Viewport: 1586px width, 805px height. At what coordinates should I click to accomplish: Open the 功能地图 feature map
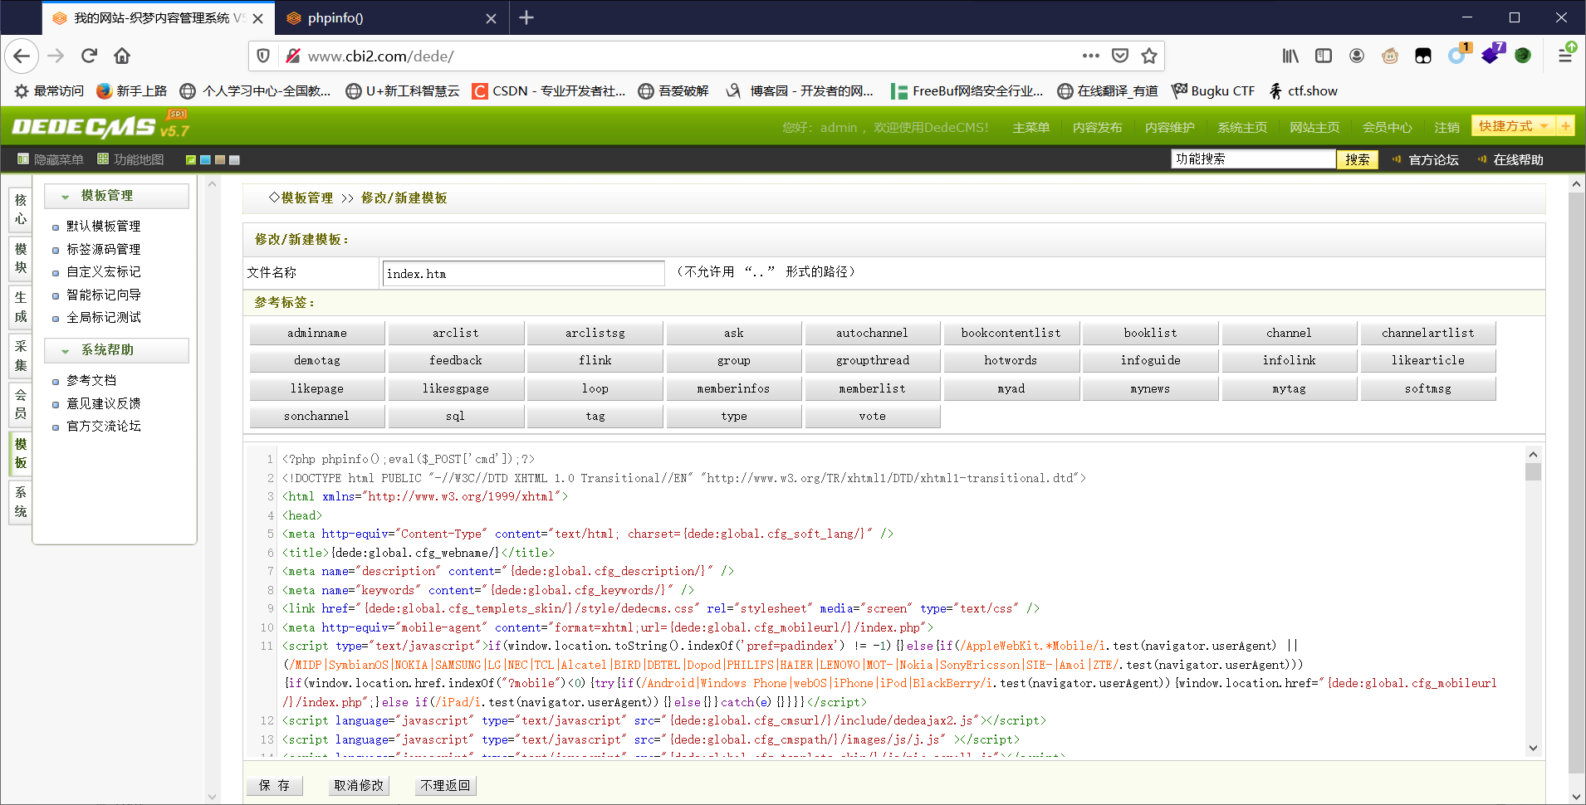(x=130, y=159)
